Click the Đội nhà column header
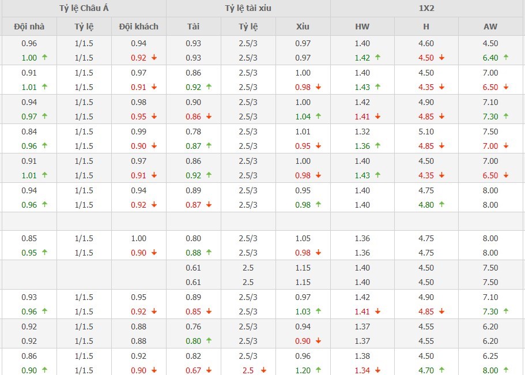 coord(29,27)
